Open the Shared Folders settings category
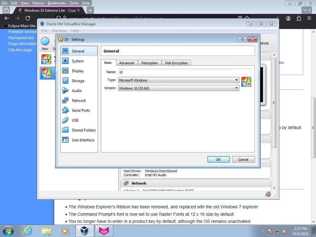The width and height of the screenshot is (316, 237). click(x=79, y=130)
